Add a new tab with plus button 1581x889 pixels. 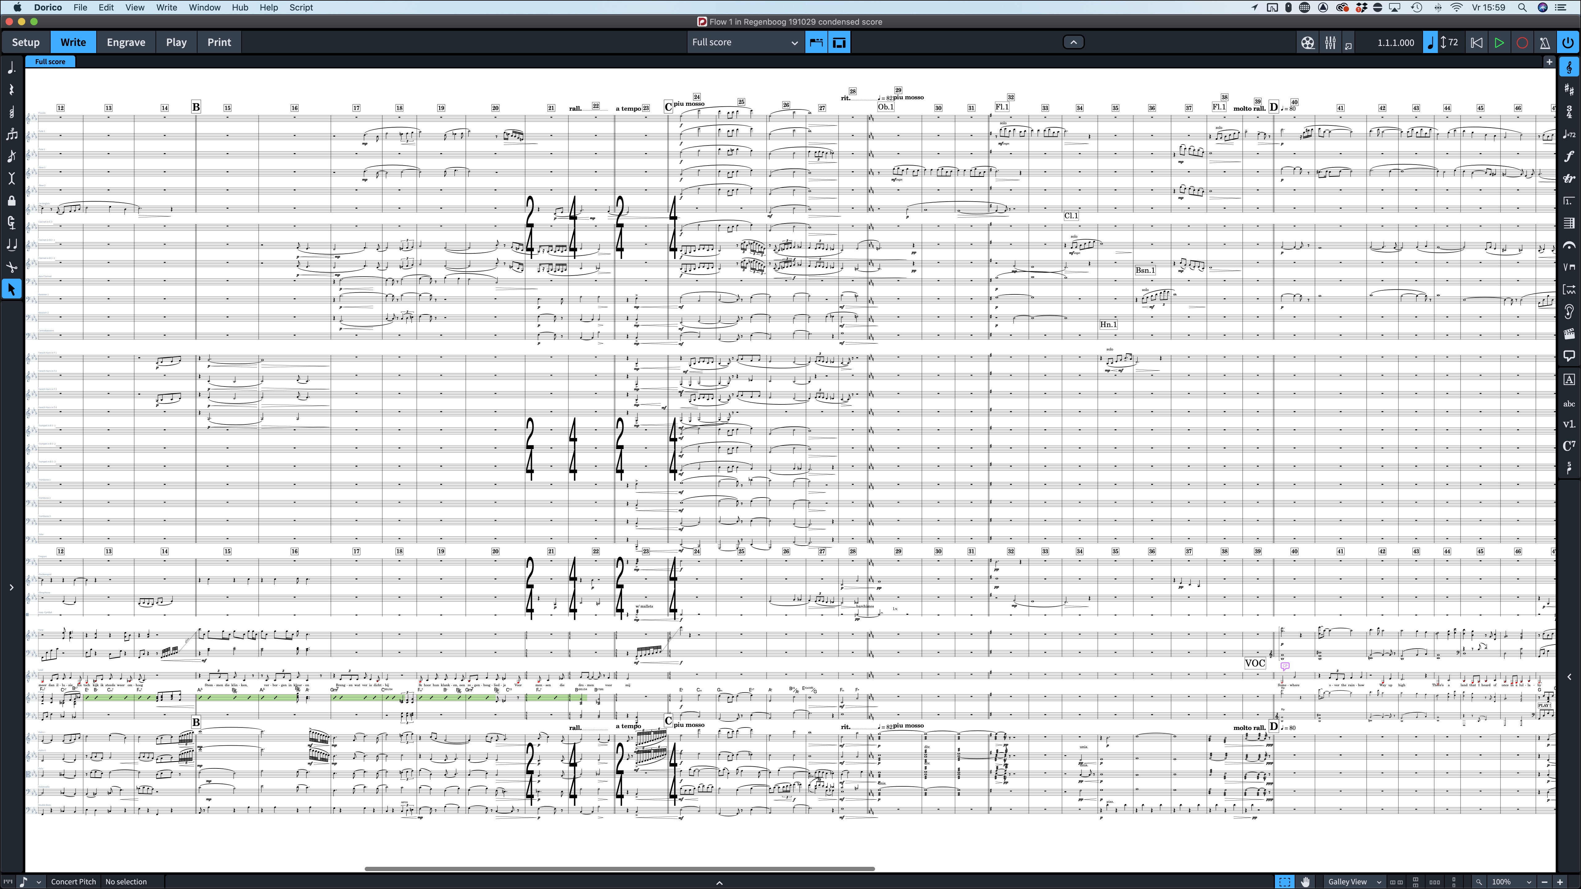tap(1549, 62)
